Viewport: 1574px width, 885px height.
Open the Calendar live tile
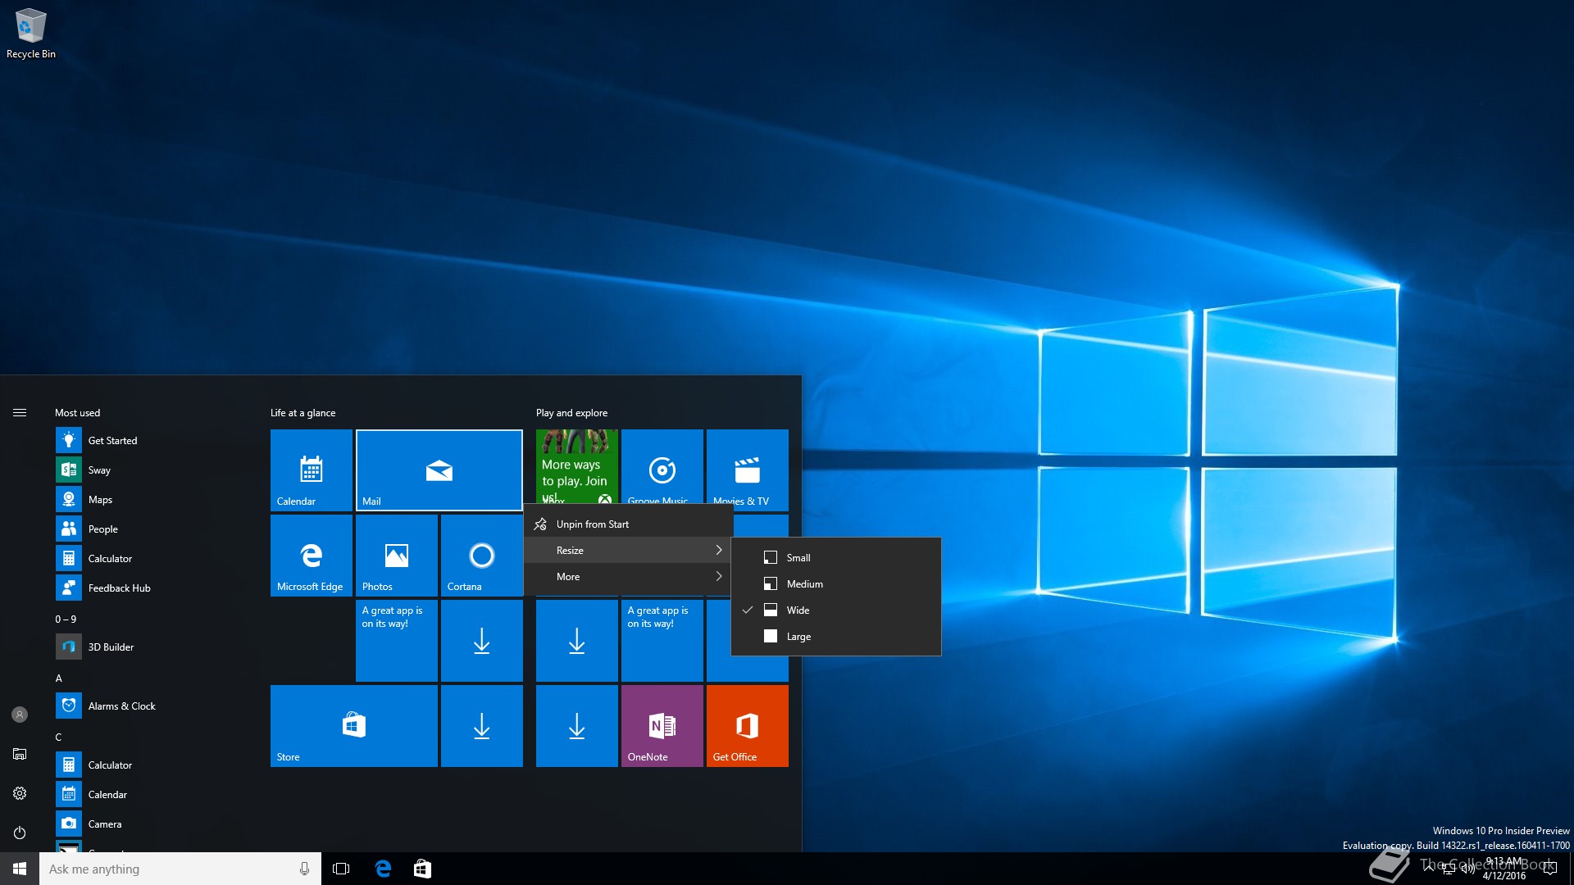pos(312,470)
